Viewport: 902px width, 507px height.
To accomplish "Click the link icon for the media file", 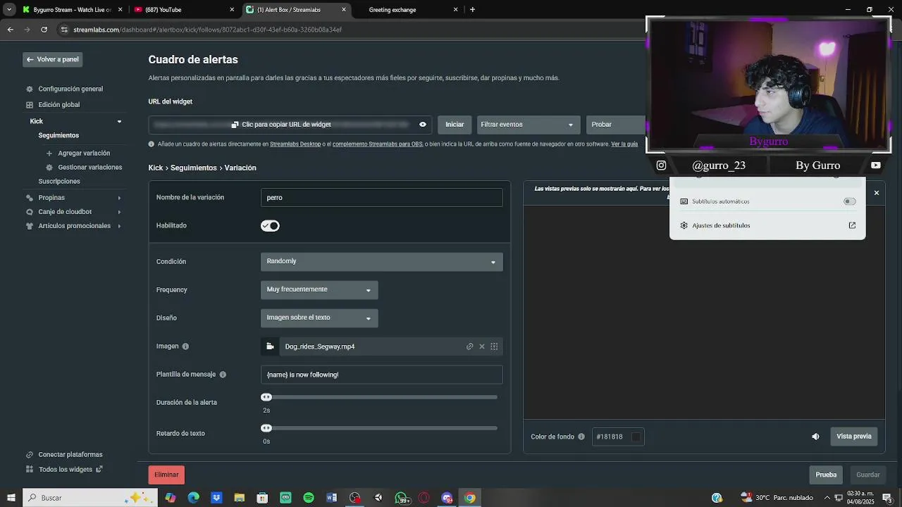I will pos(470,346).
